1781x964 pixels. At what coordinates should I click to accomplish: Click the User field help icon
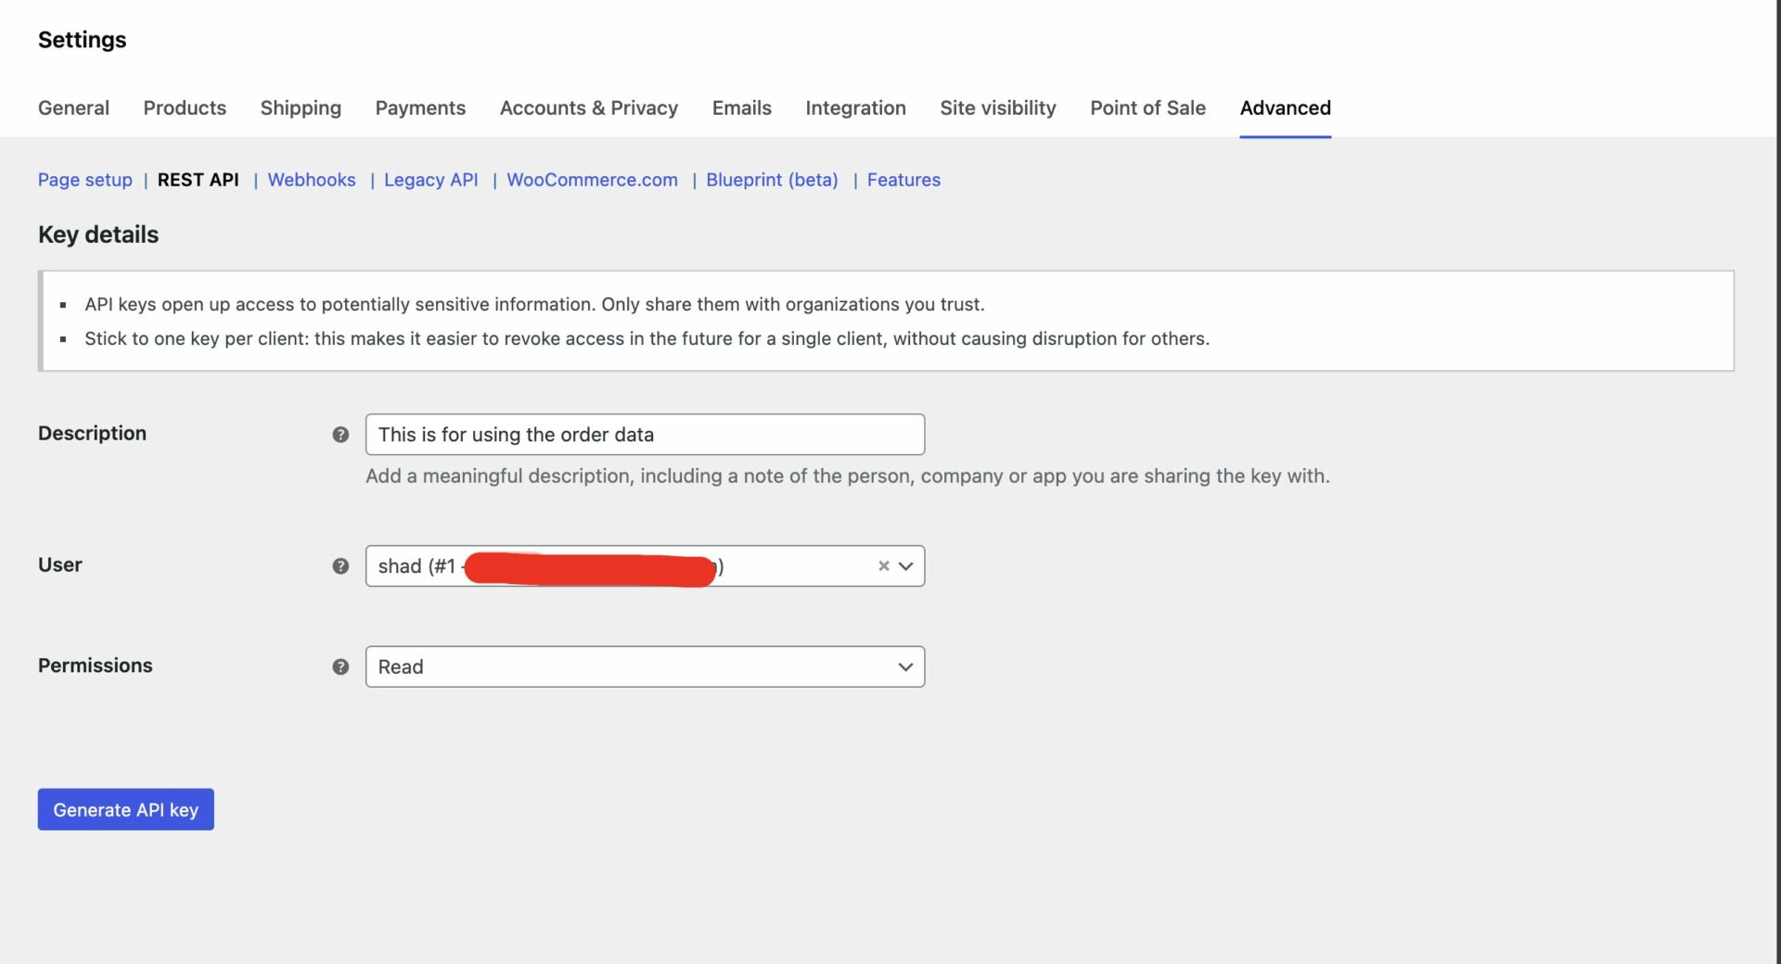340,565
